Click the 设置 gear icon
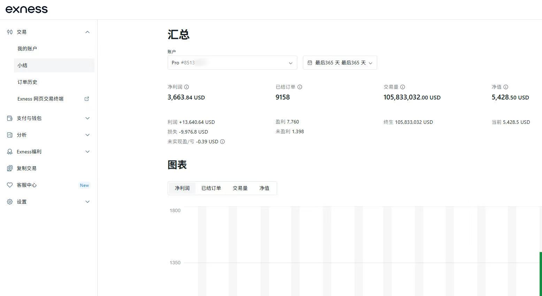Image resolution: width=542 pixels, height=296 pixels. pyautogui.click(x=10, y=202)
